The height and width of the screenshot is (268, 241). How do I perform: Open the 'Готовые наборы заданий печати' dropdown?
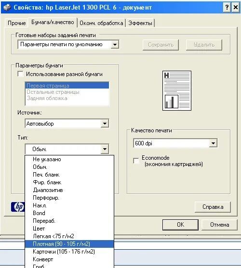(115, 45)
